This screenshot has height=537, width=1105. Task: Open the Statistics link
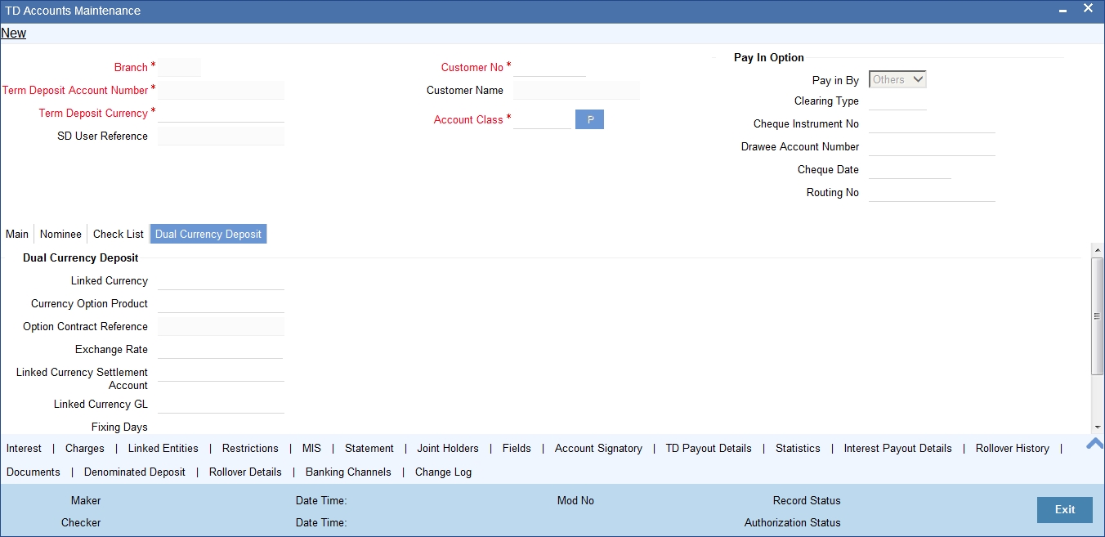pos(798,448)
